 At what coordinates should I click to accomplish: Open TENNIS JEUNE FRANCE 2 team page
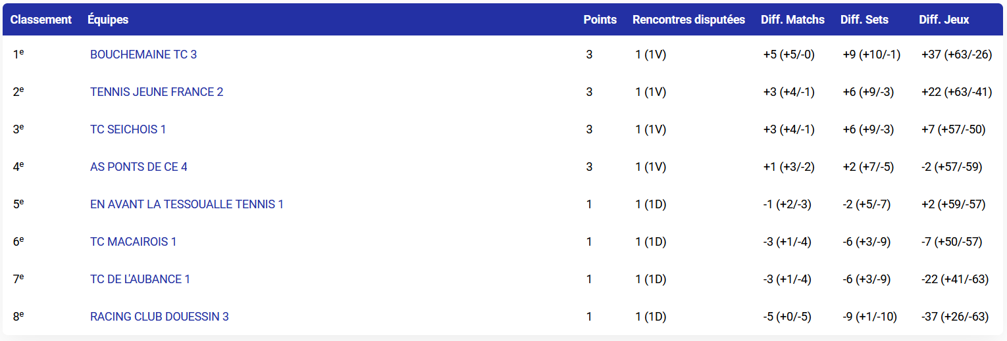point(157,92)
